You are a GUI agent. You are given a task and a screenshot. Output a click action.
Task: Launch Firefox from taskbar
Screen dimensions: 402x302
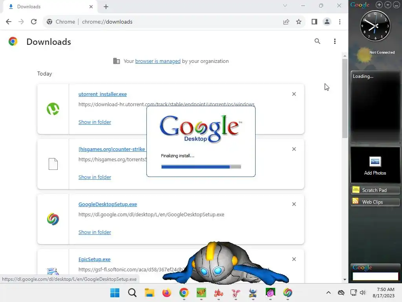(166, 293)
